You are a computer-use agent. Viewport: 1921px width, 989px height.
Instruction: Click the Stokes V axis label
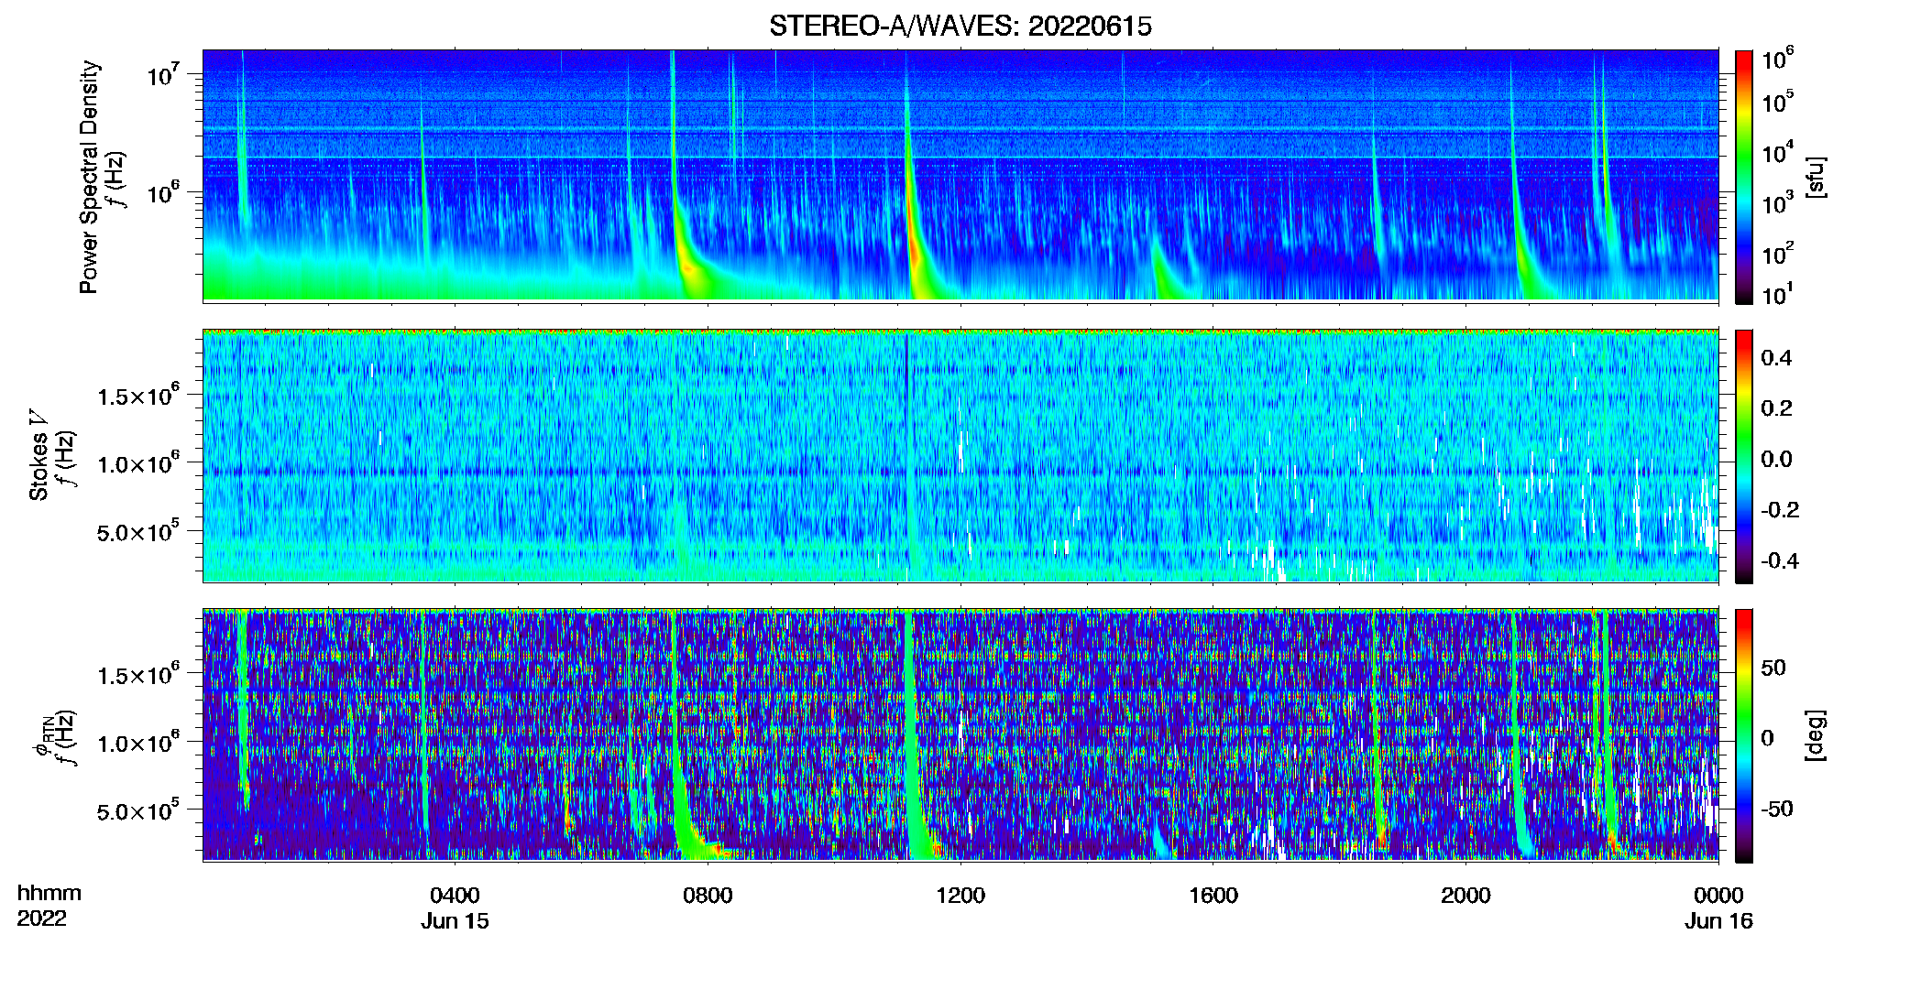pyautogui.click(x=38, y=455)
